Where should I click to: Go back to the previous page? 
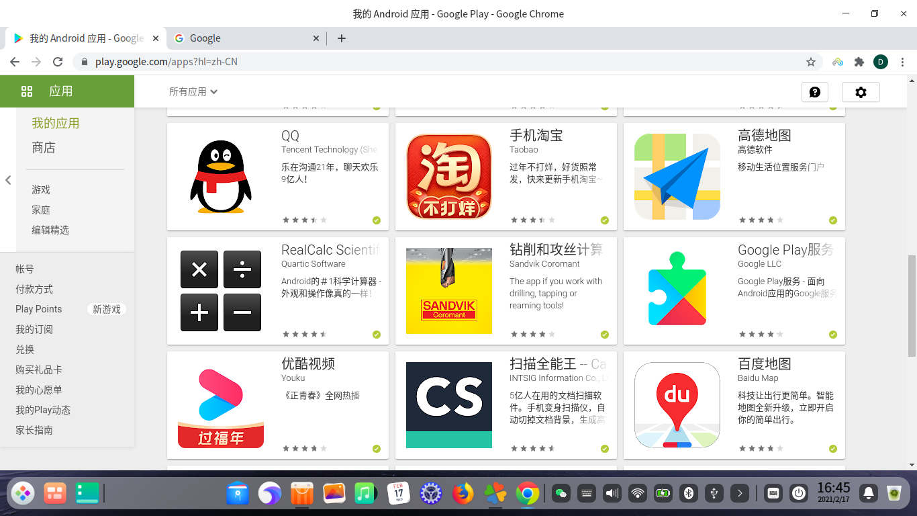point(15,62)
